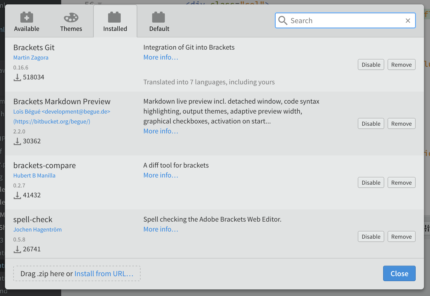This screenshot has width=430, height=296.
Task: Remove the Brackets Git extension
Action: (401, 65)
